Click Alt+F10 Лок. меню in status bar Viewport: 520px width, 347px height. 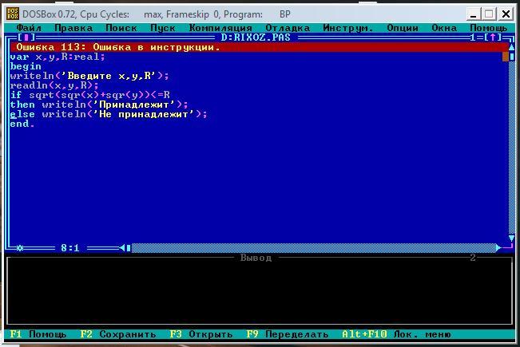click(397, 334)
